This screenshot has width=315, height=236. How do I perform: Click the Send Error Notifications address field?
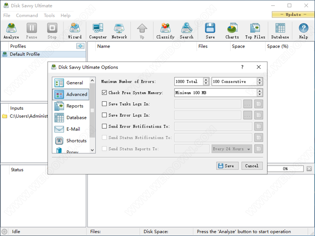coord(213,126)
